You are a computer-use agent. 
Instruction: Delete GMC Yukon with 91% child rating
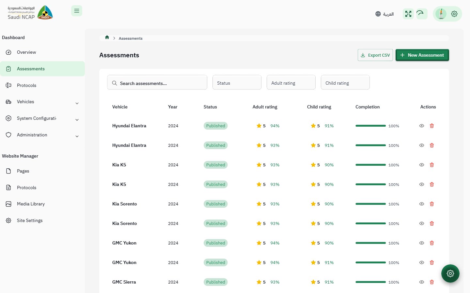pos(432,262)
